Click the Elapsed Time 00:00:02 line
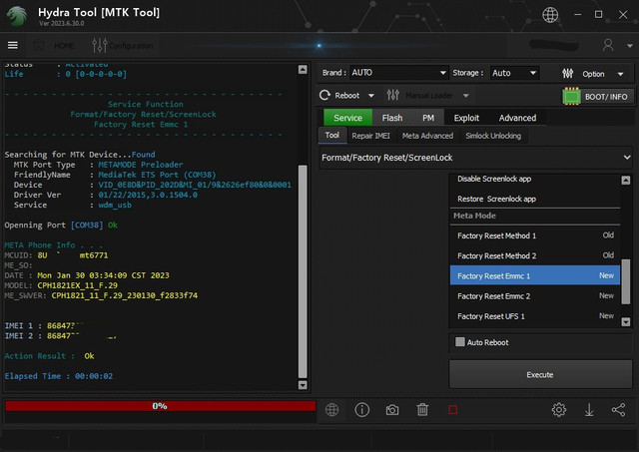 point(59,376)
